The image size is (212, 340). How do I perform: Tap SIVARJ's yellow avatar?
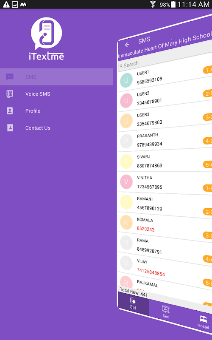[x=126, y=161]
